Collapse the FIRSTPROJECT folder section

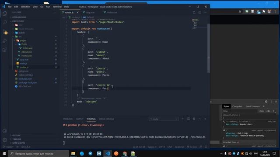click(x=18, y=21)
